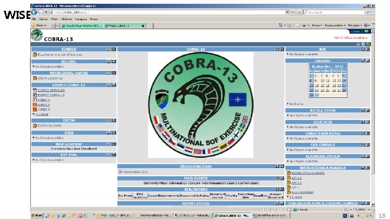Click the HELP DESK panel list menu icon

click(368, 122)
